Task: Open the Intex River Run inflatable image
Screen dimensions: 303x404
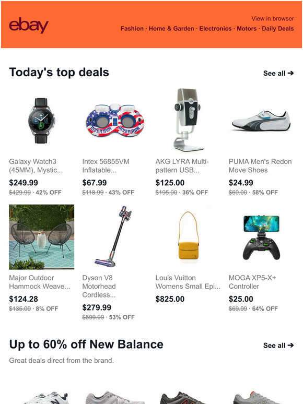Action: 115,121
